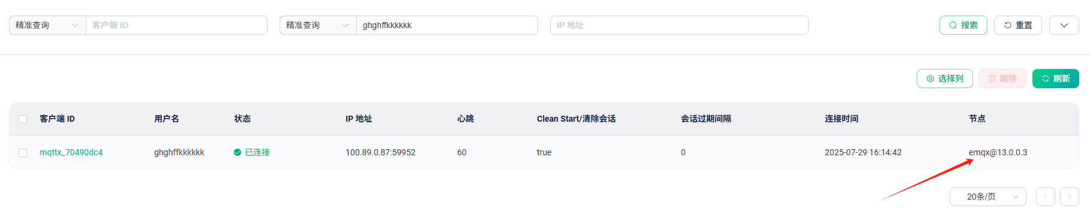Click the 节点 column header
The height and width of the screenshot is (217, 1090).
coord(977,119)
